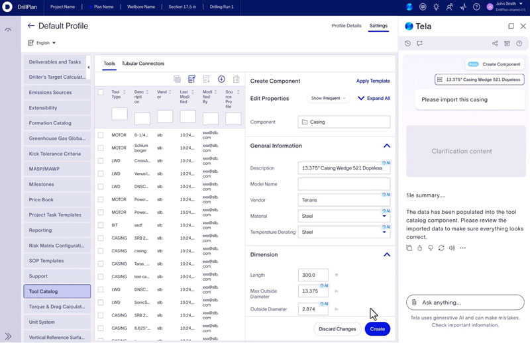This screenshot has width=530, height=343.
Task: Click the export list icon above table
Action: tap(207, 79)
